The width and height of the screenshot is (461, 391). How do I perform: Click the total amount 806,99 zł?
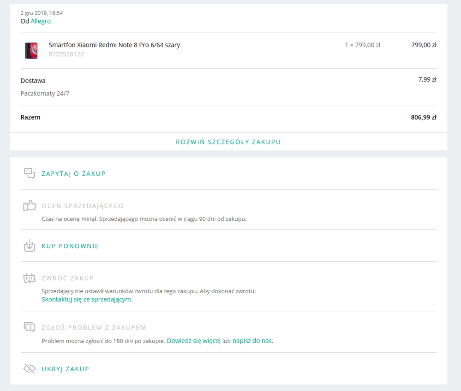(x=424, y=117)
